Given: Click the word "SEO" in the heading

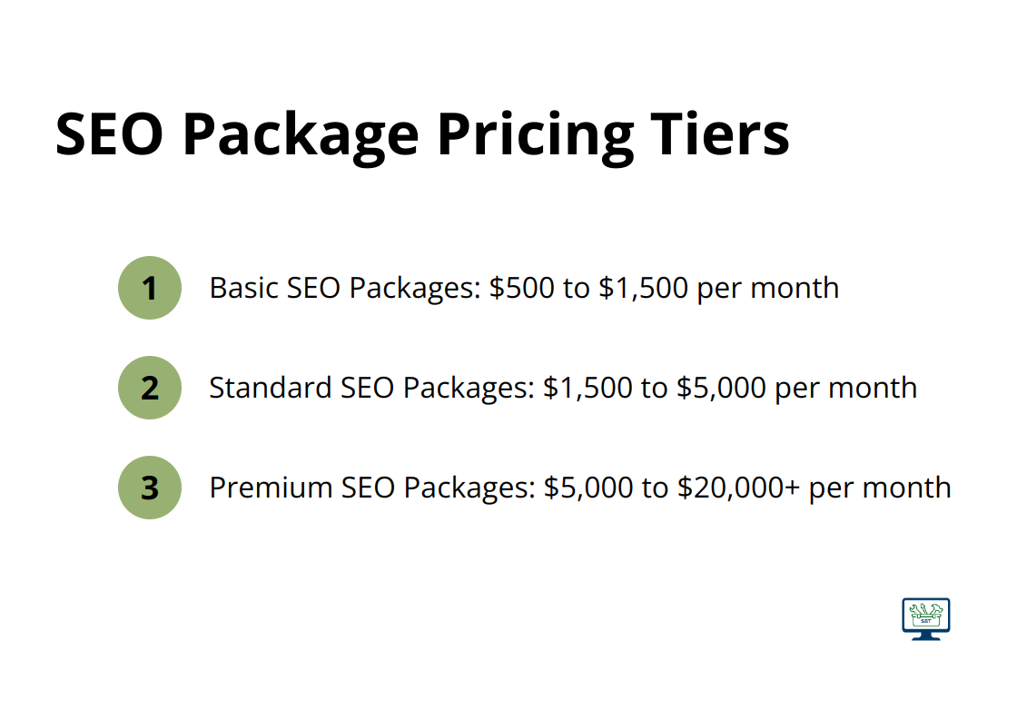Looking at the screenshot, I should (111, 134).
